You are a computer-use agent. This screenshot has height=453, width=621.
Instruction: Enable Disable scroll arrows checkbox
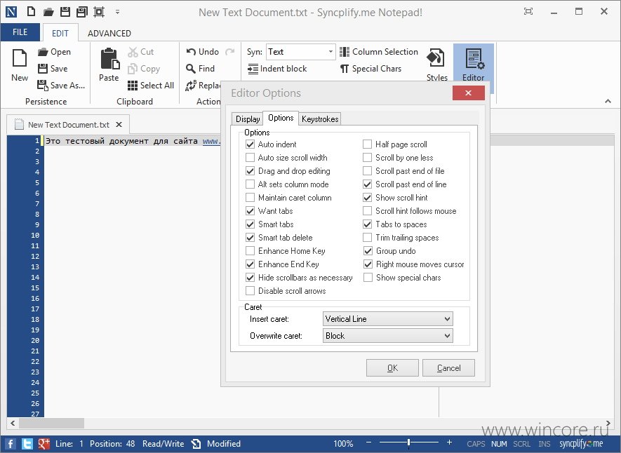pos(250,291)
